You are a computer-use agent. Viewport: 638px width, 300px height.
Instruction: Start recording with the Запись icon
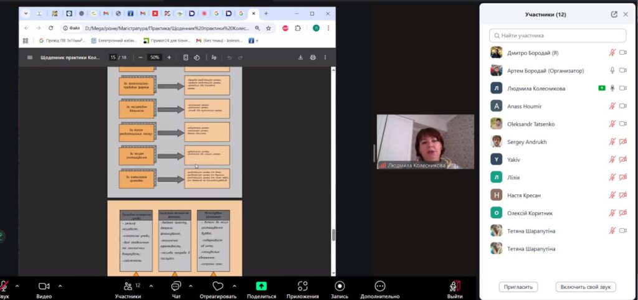340,286
